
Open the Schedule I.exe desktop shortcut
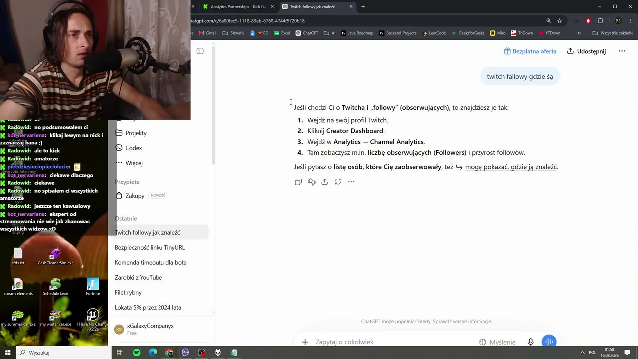(55, 287)
